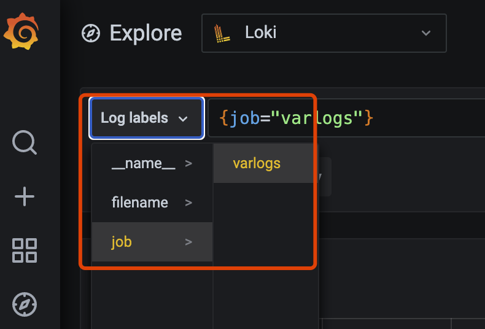Open Dashboards via the four-squares icon
Screen dimensions: 485x329
(25, 251)
